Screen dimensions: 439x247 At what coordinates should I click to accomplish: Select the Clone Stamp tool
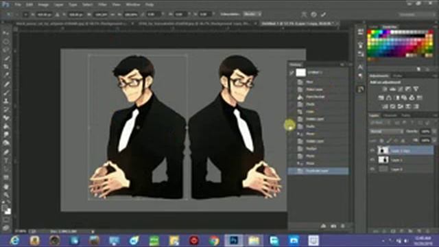click(6, 101)
